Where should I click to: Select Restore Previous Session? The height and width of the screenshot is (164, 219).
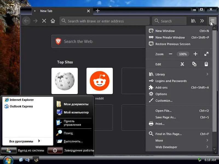179,44
